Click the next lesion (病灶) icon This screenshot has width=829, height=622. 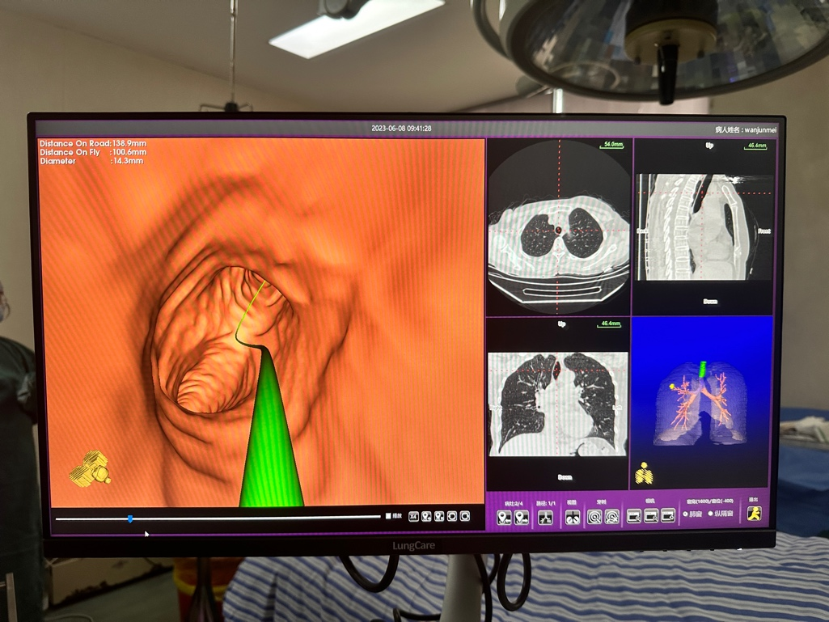[522, 517]
